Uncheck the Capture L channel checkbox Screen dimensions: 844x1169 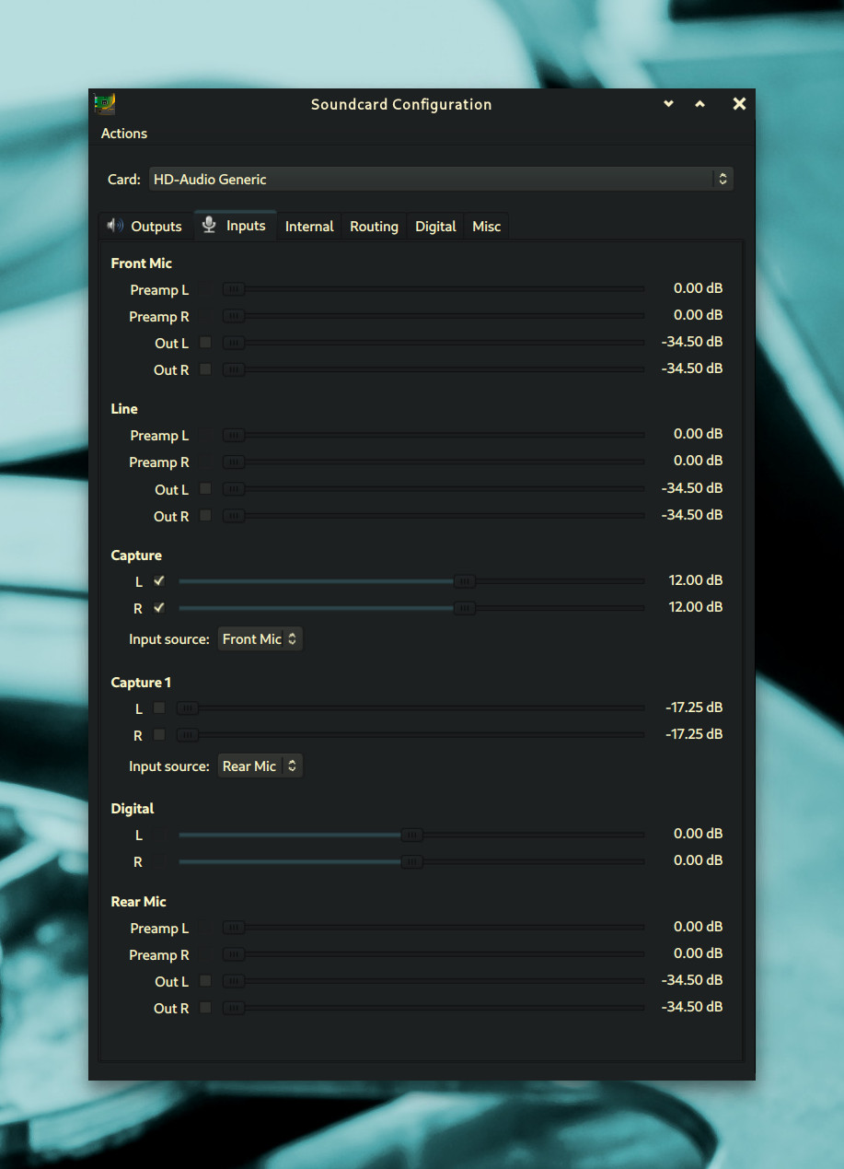[159, 581]
